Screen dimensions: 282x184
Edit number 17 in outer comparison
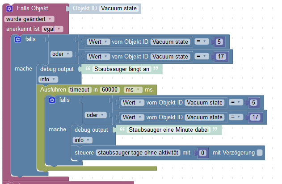[x=221, y=56]
